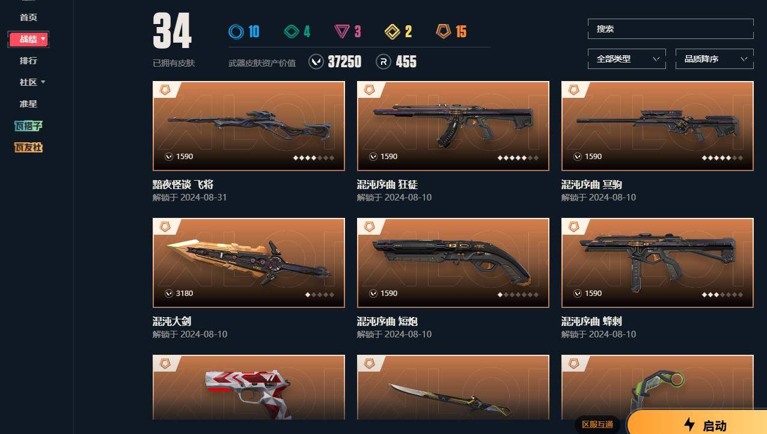This screenshot has height=434, width=767.
Task: Click the green Deluxe tier diamond icon
Action: 292,31
